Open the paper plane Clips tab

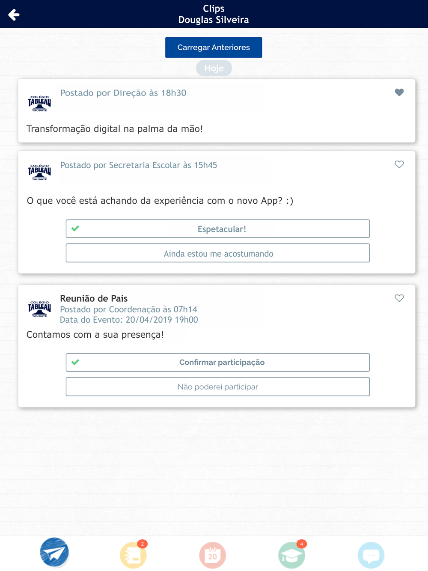(54, 553)
